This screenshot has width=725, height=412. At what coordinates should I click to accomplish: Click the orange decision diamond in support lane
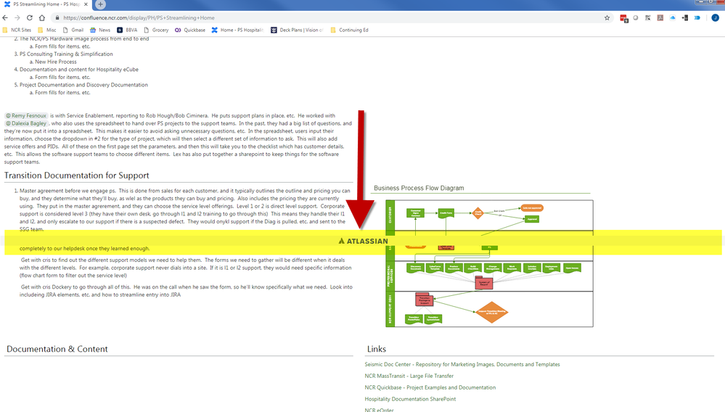click(491, 312)
